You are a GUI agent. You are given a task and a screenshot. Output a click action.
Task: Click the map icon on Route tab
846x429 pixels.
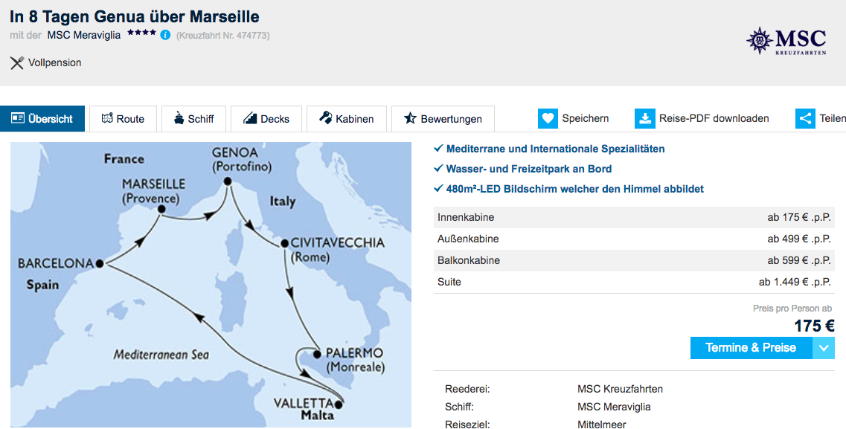pos(107,118)
